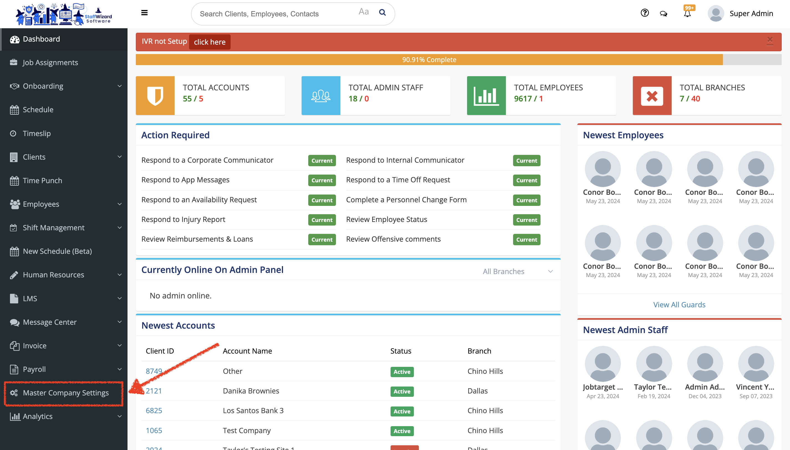Click the 90.91% Complete progress bar
790x450 pixels.
(429, 60)
